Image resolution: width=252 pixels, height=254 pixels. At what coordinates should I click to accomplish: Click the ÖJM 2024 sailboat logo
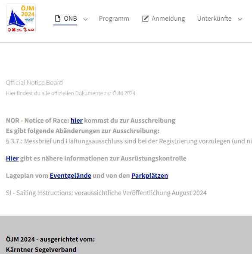pyautogui.click(x=21, y=19)
